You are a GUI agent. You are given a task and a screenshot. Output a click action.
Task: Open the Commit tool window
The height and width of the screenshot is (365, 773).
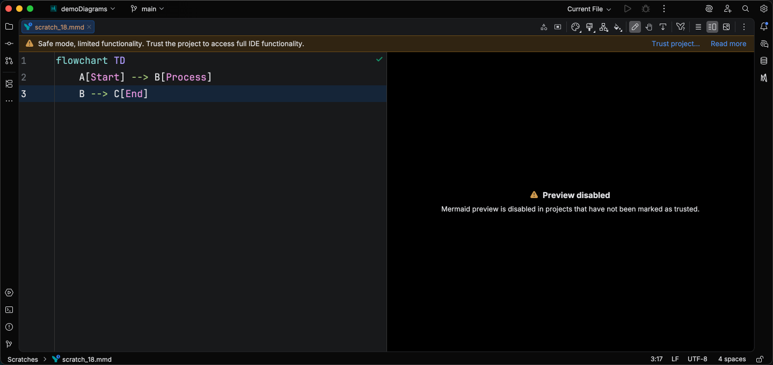click(9, 43)
